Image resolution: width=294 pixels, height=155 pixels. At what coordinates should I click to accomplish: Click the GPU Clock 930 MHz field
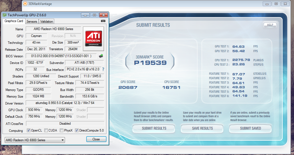click(34, 110)
